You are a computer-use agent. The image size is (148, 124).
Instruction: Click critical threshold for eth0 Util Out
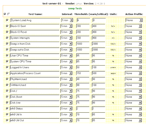pos(98,121)
